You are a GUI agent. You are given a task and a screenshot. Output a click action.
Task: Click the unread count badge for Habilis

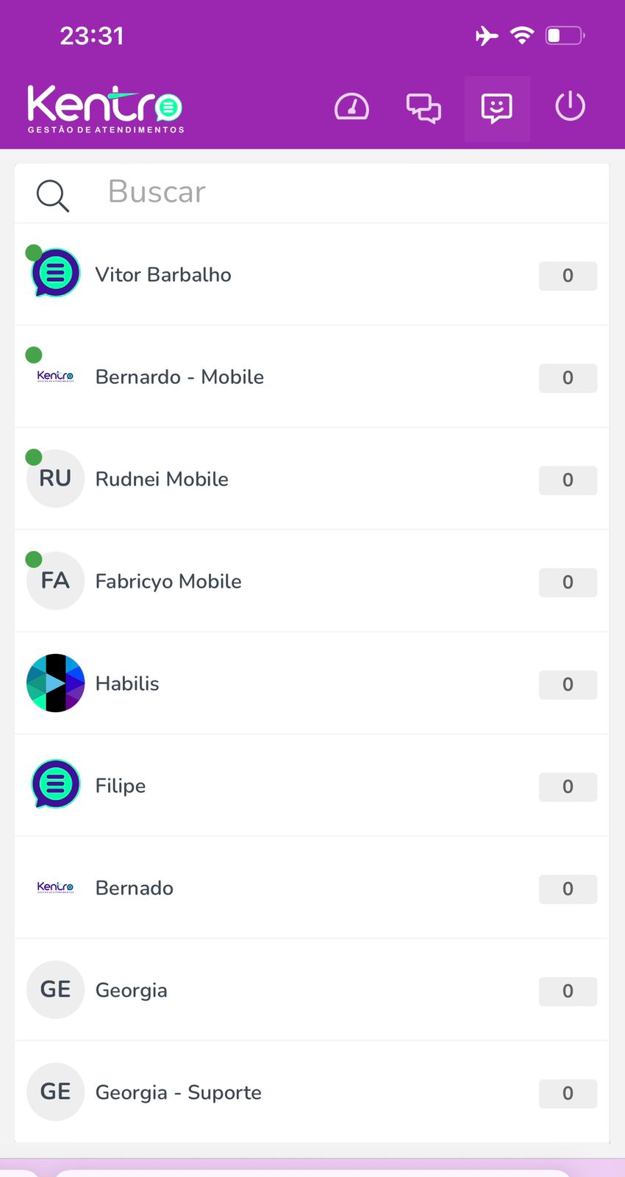tap(568, 685)
